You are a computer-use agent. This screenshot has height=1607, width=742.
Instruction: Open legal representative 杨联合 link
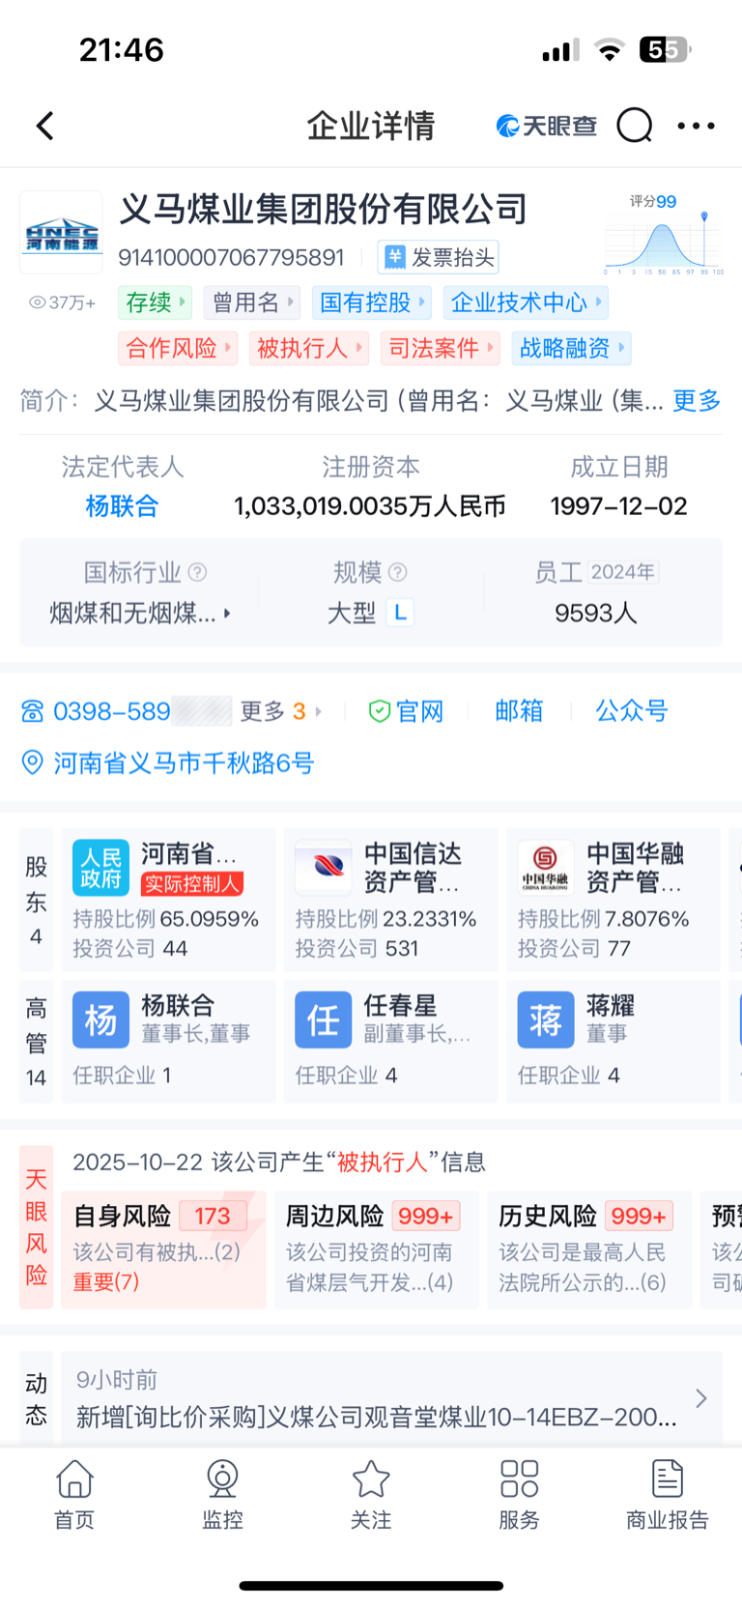(122, 505)
